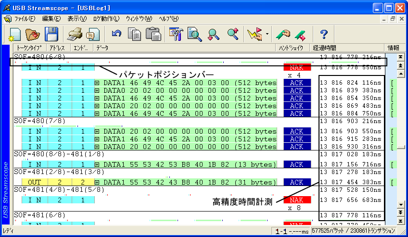408x237 pixels.
Task: Click NAK handshake at 13 817 656 683ns
Action: 297,200
